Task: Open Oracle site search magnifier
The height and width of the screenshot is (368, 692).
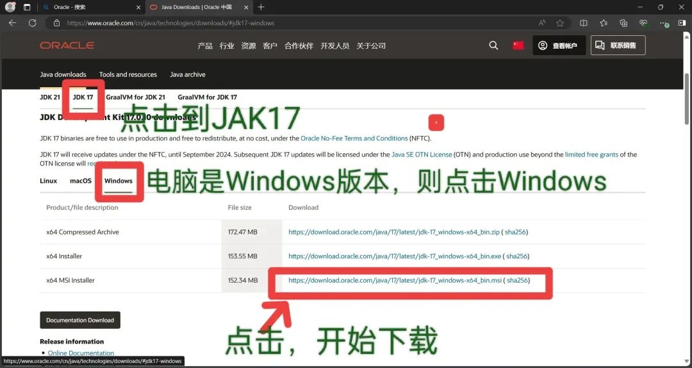Action: pyautogui.click(x=493, y=46)
